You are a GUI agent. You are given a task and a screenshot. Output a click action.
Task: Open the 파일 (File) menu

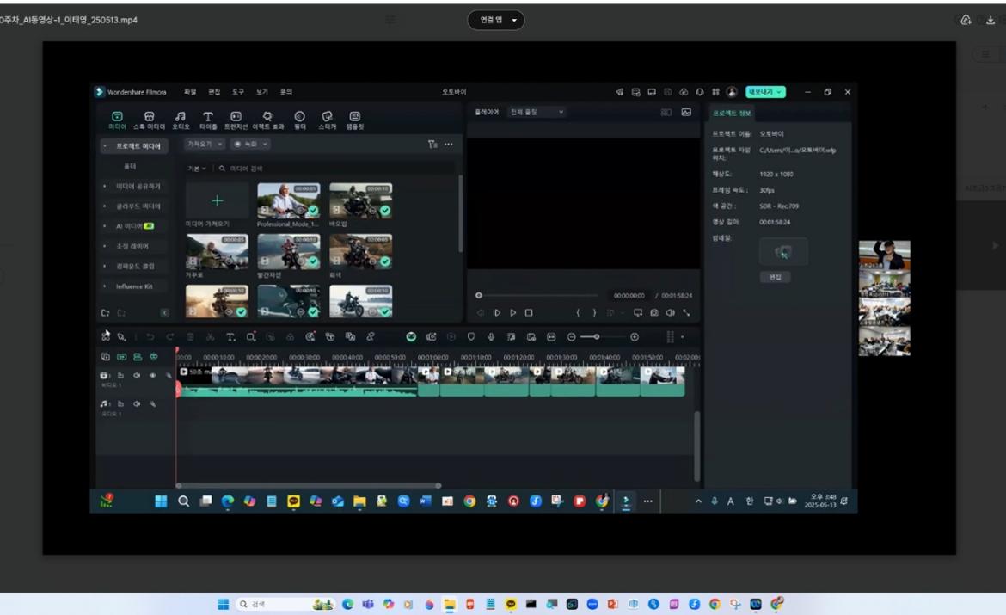pyautogui.click(x=190, y=92)
